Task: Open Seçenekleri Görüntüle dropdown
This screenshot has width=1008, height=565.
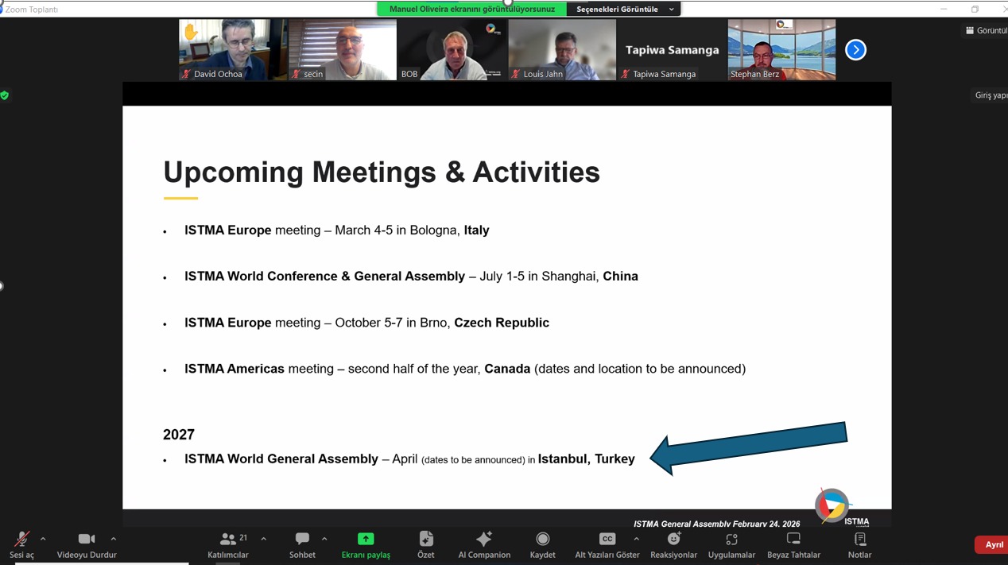Action: coord(624,10)
